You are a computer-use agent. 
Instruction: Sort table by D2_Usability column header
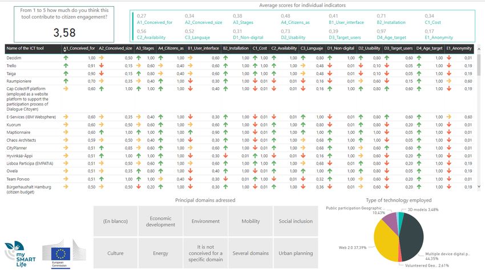click(369, 48)
